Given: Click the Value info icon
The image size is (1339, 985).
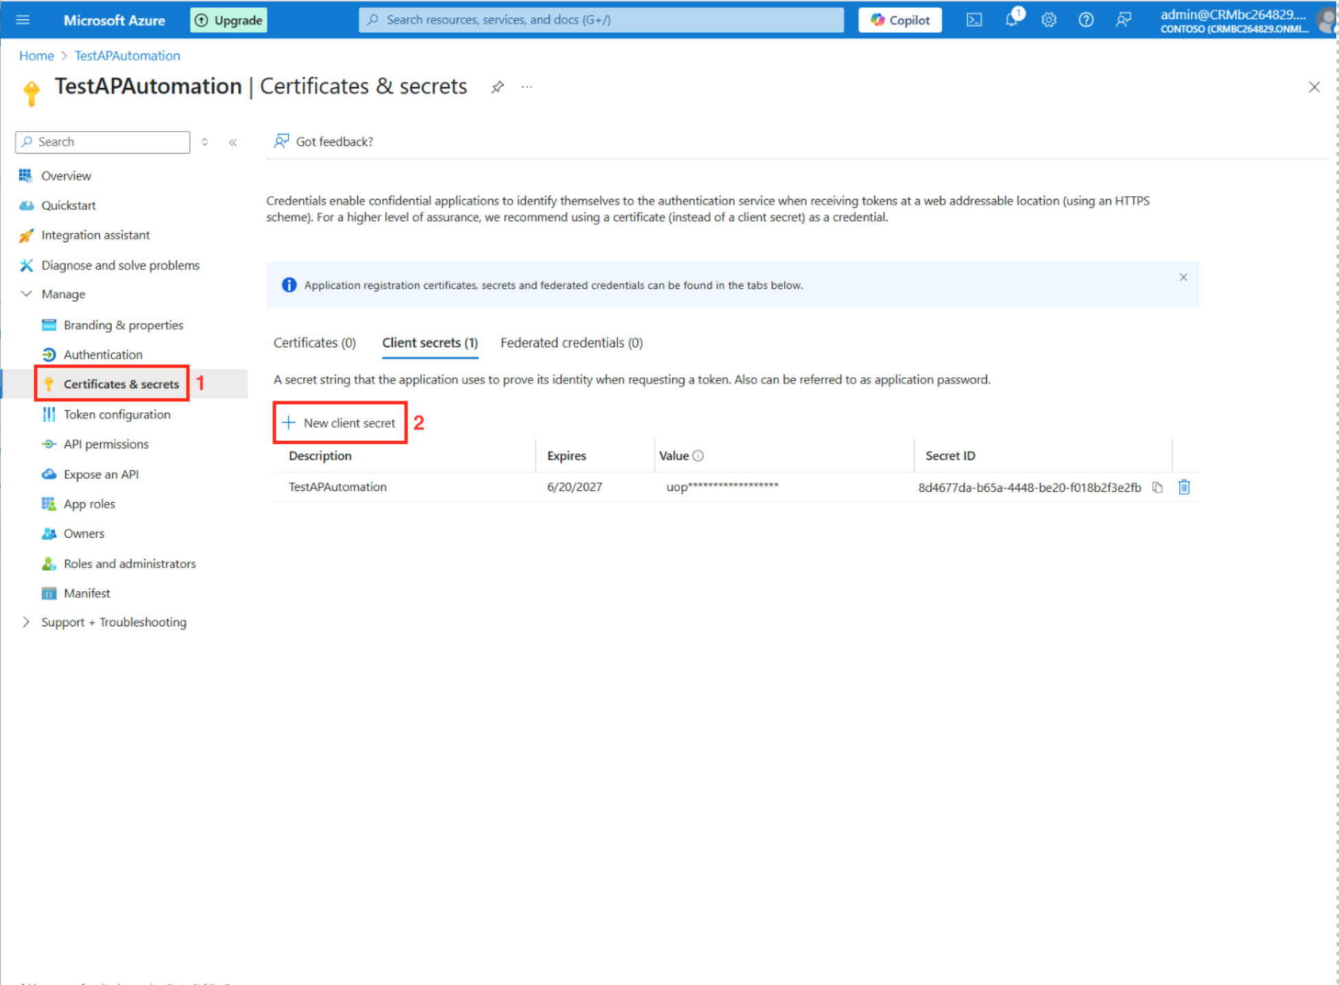Looking at the screenshot, I should [x=698, y=455].
